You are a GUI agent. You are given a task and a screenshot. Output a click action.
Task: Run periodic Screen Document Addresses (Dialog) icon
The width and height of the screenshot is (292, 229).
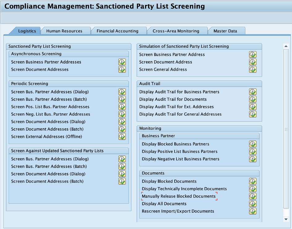coord(122,121)
